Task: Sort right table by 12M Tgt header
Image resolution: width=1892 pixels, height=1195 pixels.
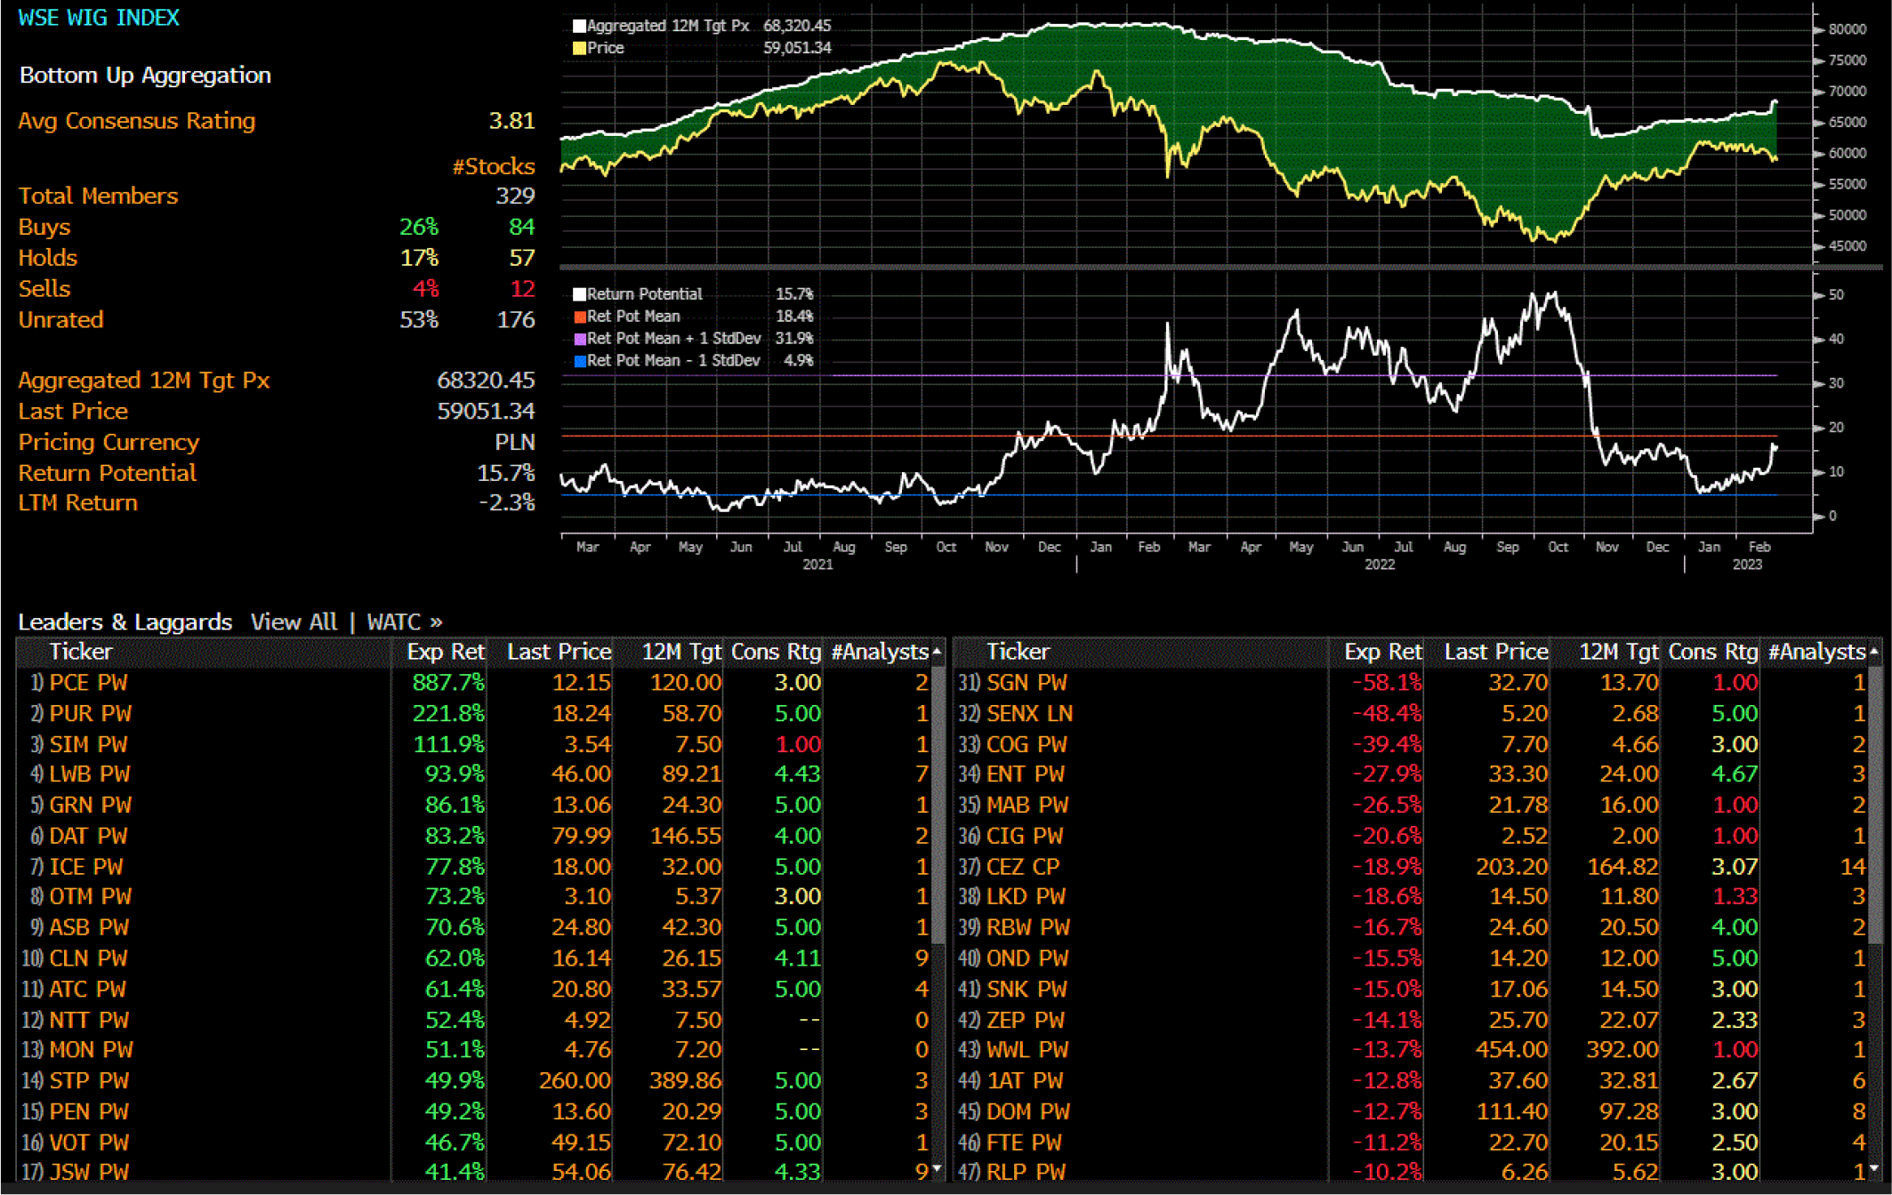Action: tap(1619, 652)
